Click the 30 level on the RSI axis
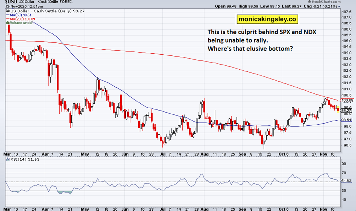 click(x=344, y=190)
